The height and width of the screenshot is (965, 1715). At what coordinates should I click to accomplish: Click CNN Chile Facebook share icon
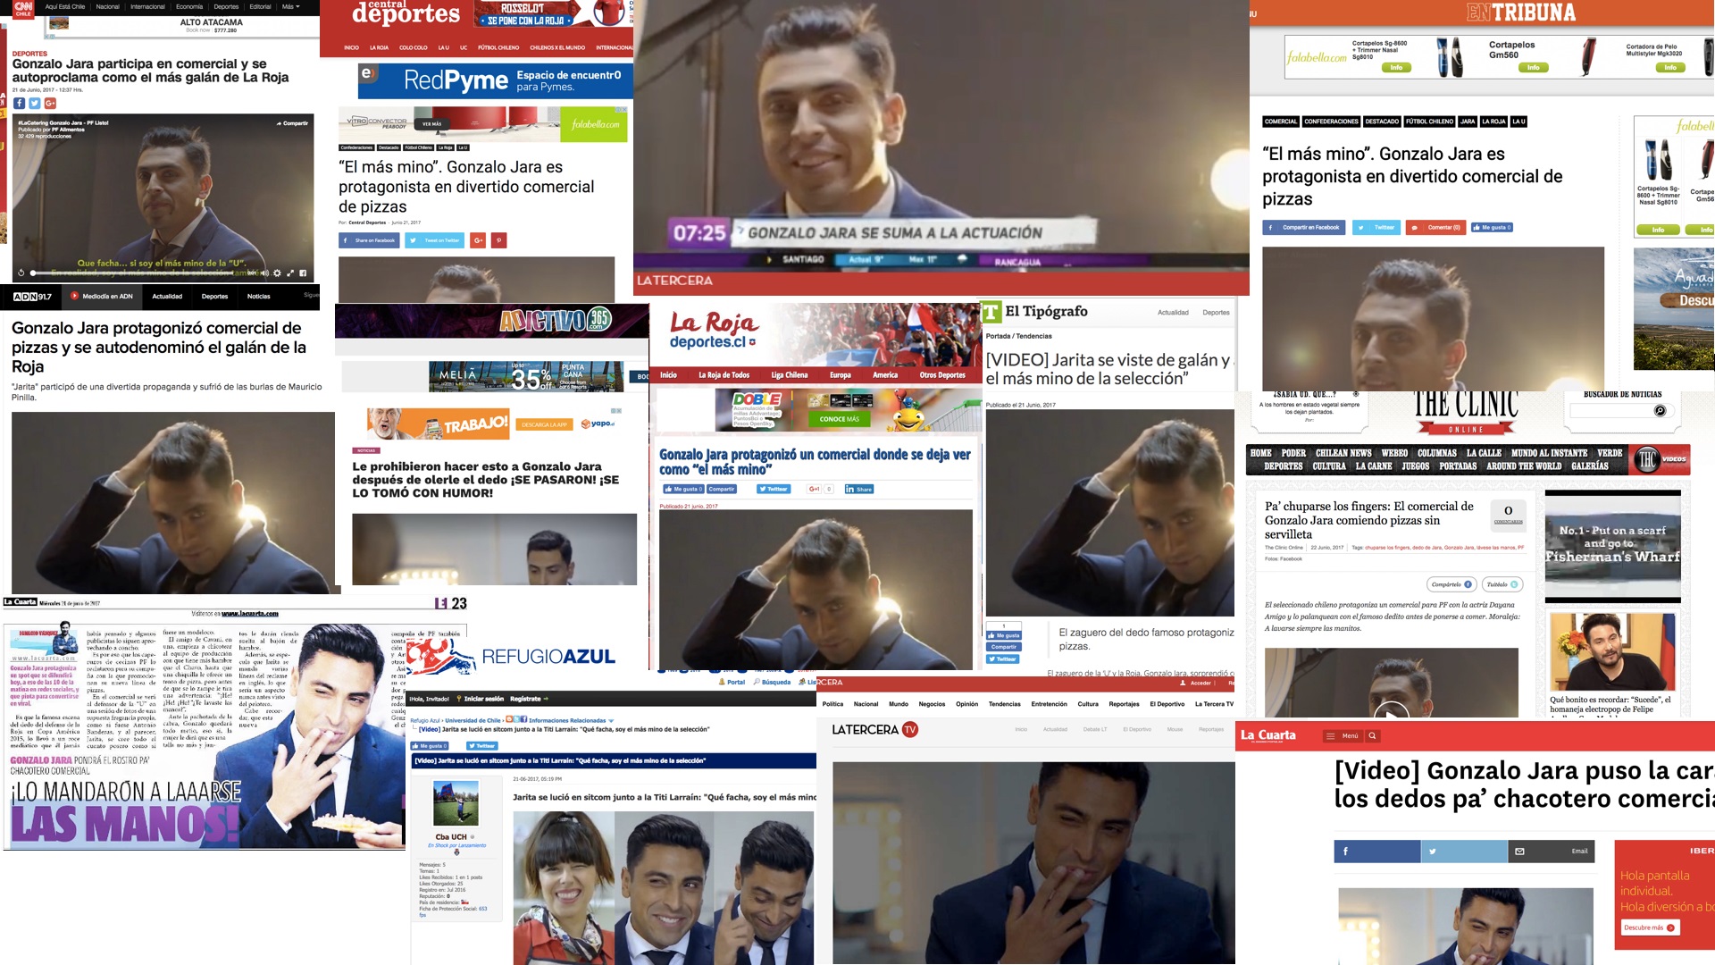coord(19,104)
